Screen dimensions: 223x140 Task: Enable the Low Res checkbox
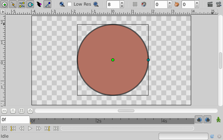pos(69,4)
